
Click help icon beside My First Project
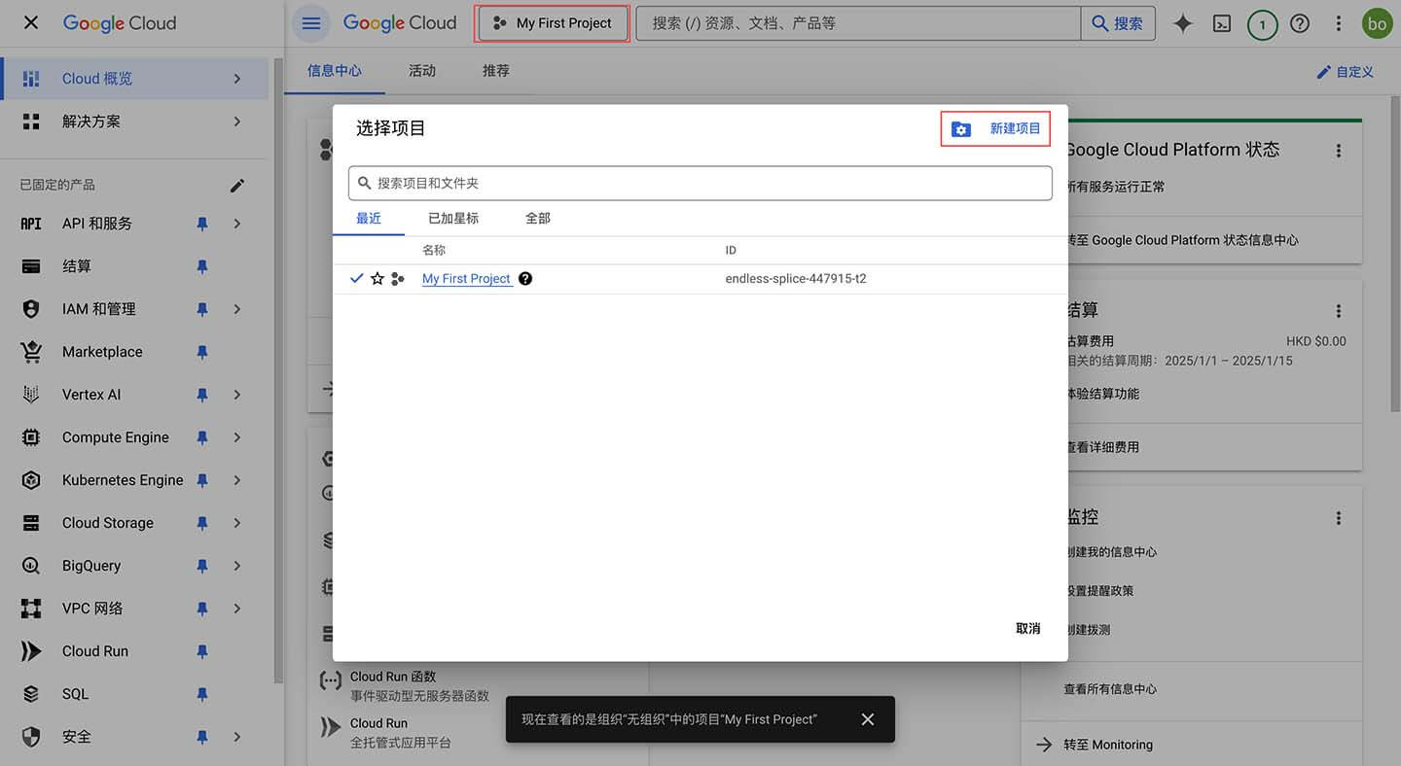525,279
